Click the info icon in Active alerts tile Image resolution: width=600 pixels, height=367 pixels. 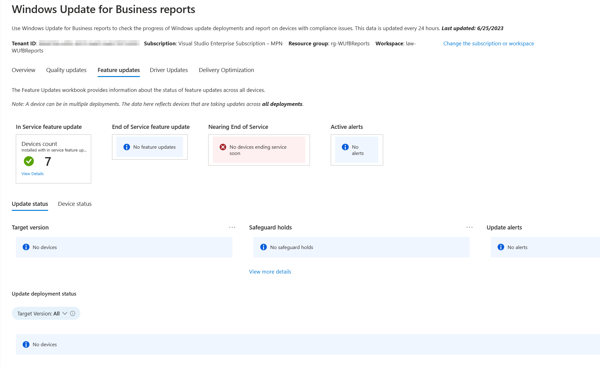click(345, 147)
